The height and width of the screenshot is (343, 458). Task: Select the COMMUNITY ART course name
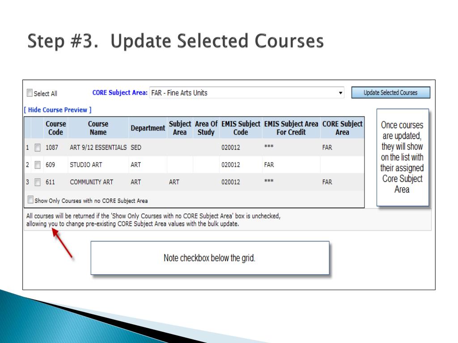pyautogui.click(x=91, y=182)
